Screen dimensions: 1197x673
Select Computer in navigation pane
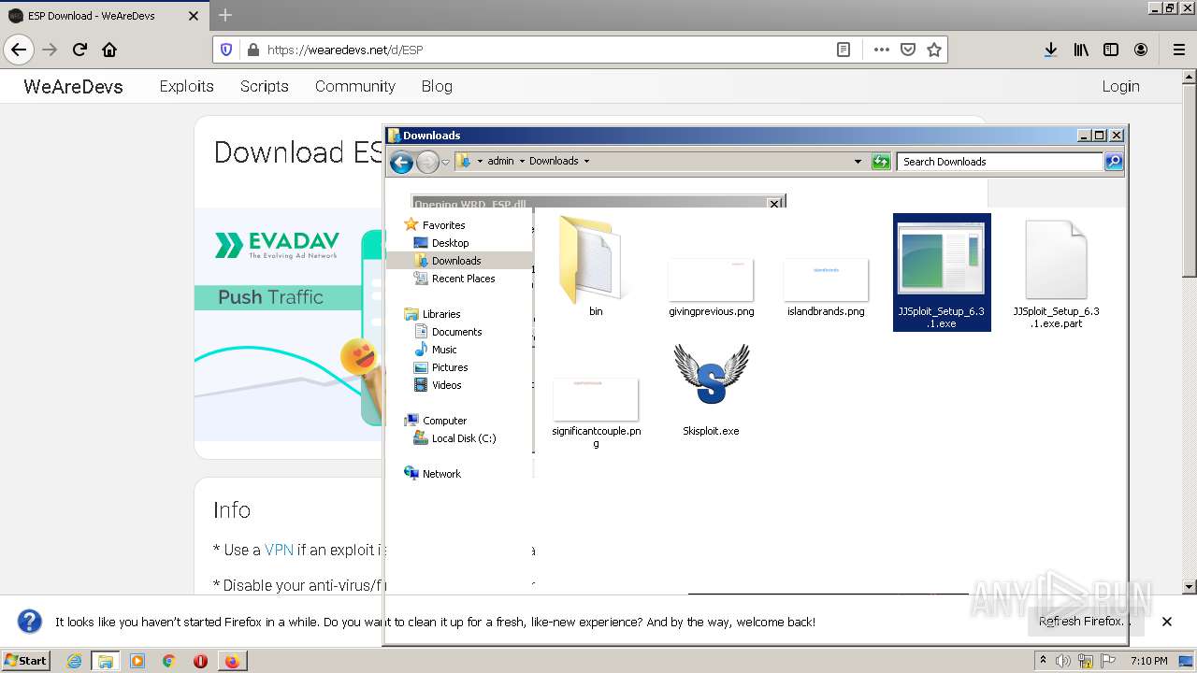[x=444, y=421]
